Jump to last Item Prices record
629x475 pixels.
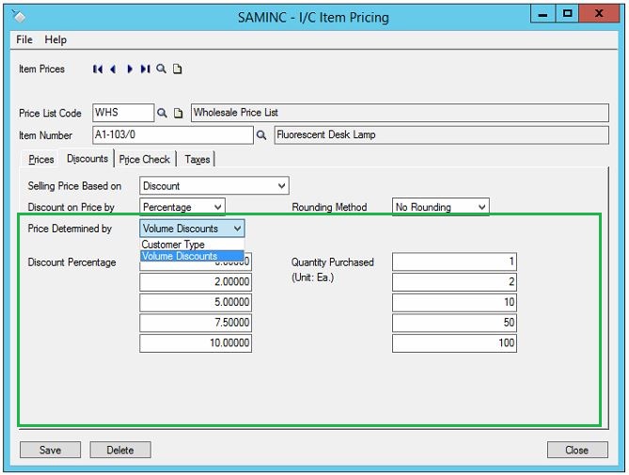tap(145, 69)
